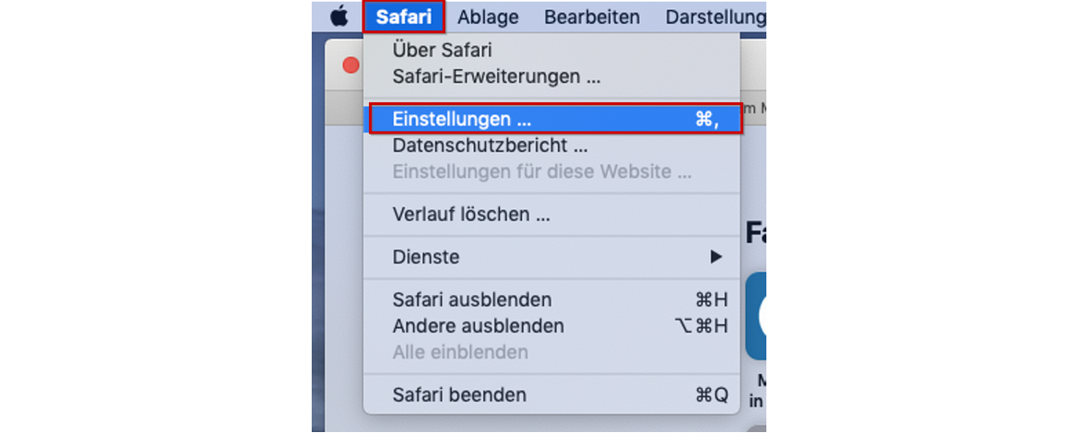Click the red window close button

(350, 65)
